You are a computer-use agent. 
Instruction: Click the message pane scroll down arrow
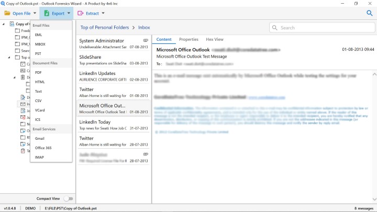[x=374, y=199]
